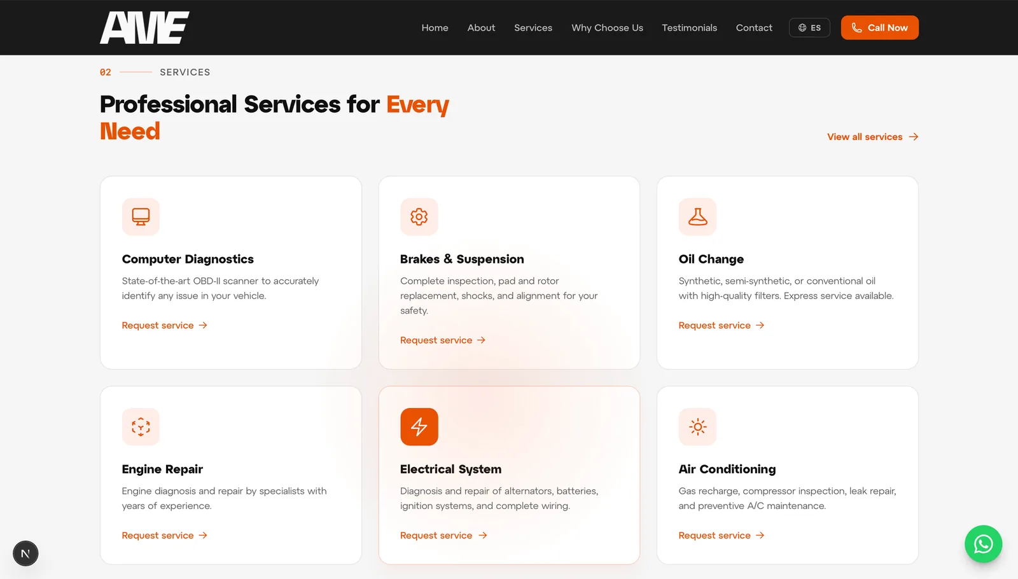
Task: Click the 'Engine diagnosis and repair by specialists' text
Action: tap(224, 498)
